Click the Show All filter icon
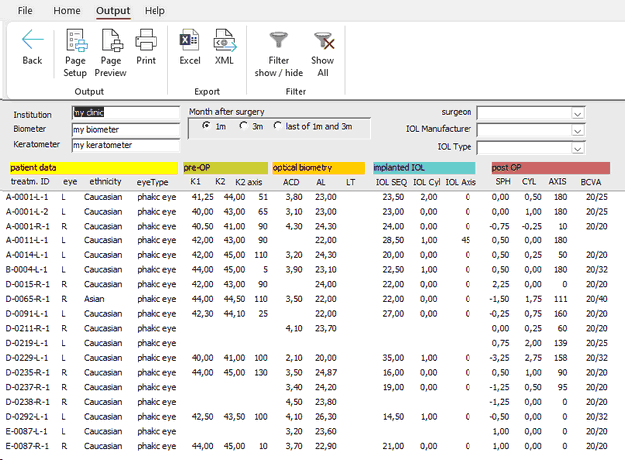Image resolution: width=625 pixels, height=460 pixels. [x=322, y=50]
